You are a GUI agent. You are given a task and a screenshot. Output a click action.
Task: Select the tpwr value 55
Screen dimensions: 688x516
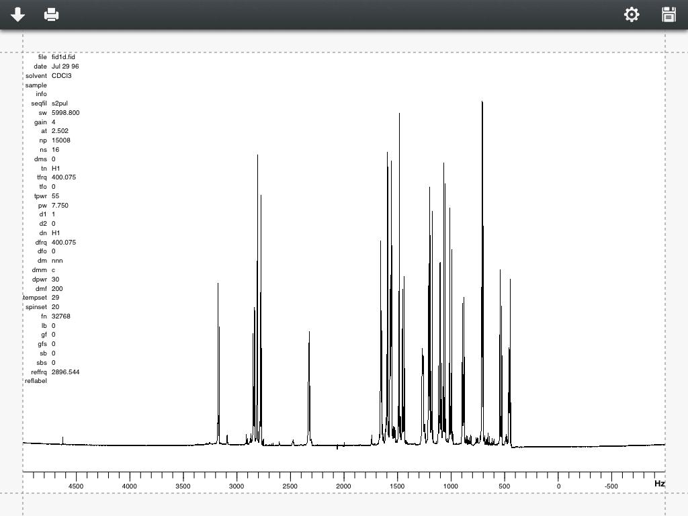(x=55, y=196)
